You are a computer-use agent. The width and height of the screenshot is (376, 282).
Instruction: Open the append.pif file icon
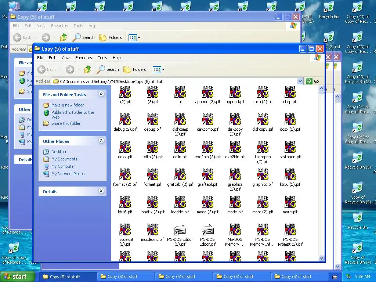(x=235, y=92)
